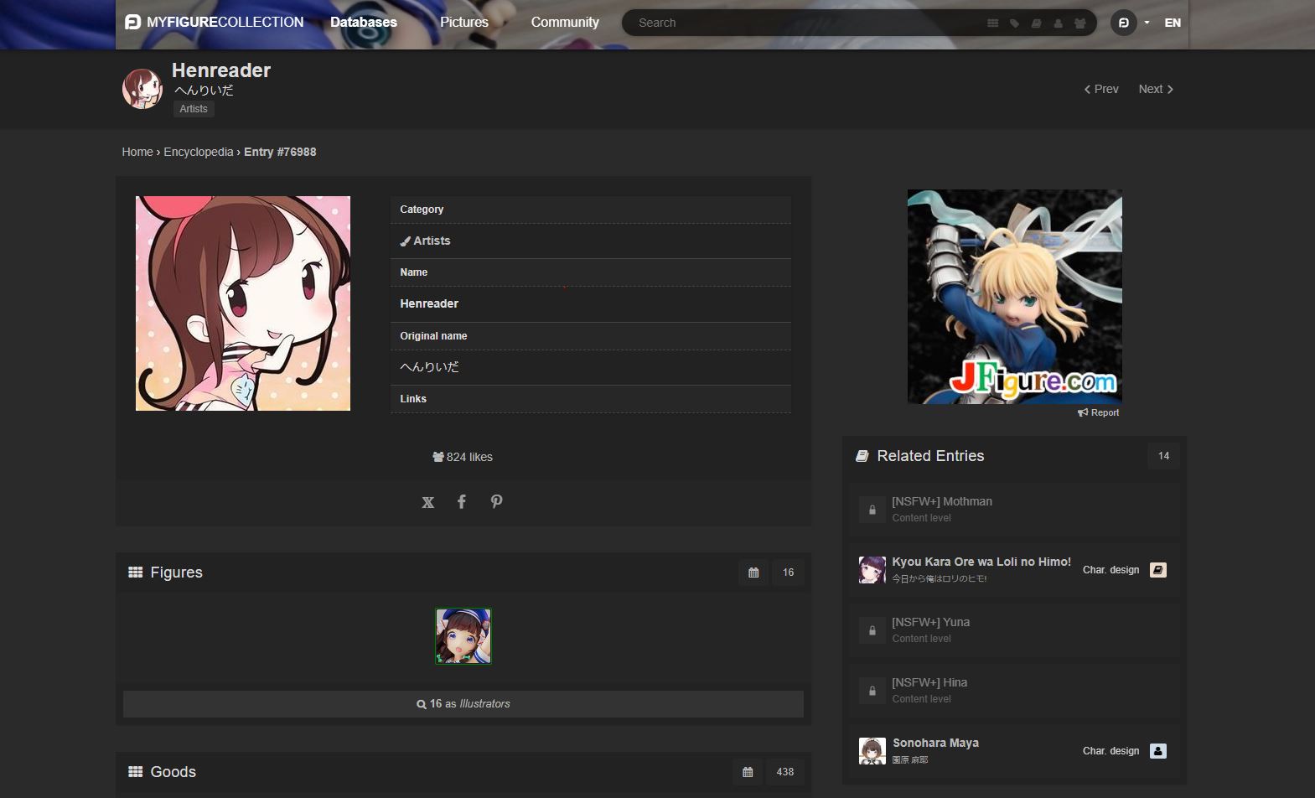
Task: Share the entry on X
Action: coord(428,502)
